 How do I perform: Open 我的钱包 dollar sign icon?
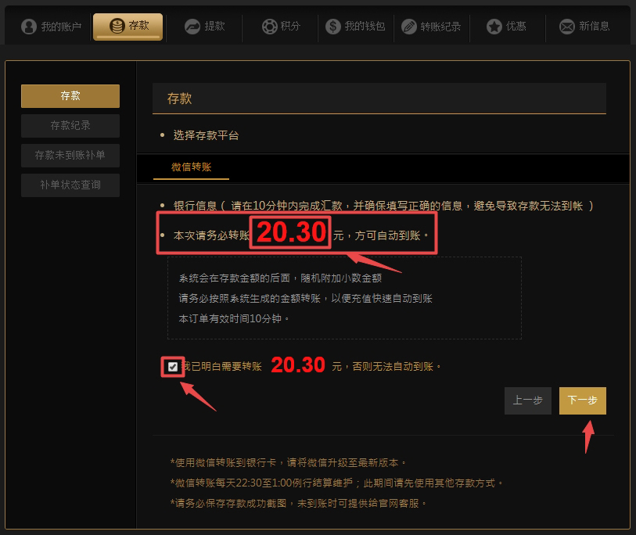tap(333, 27)
